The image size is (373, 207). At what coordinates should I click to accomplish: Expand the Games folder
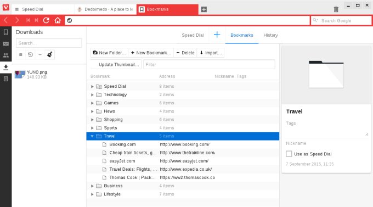pos(92,103)
